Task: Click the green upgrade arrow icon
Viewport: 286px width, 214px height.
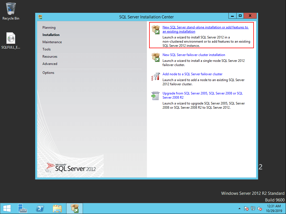Action: pyautogui.click(x=155, y=96)
